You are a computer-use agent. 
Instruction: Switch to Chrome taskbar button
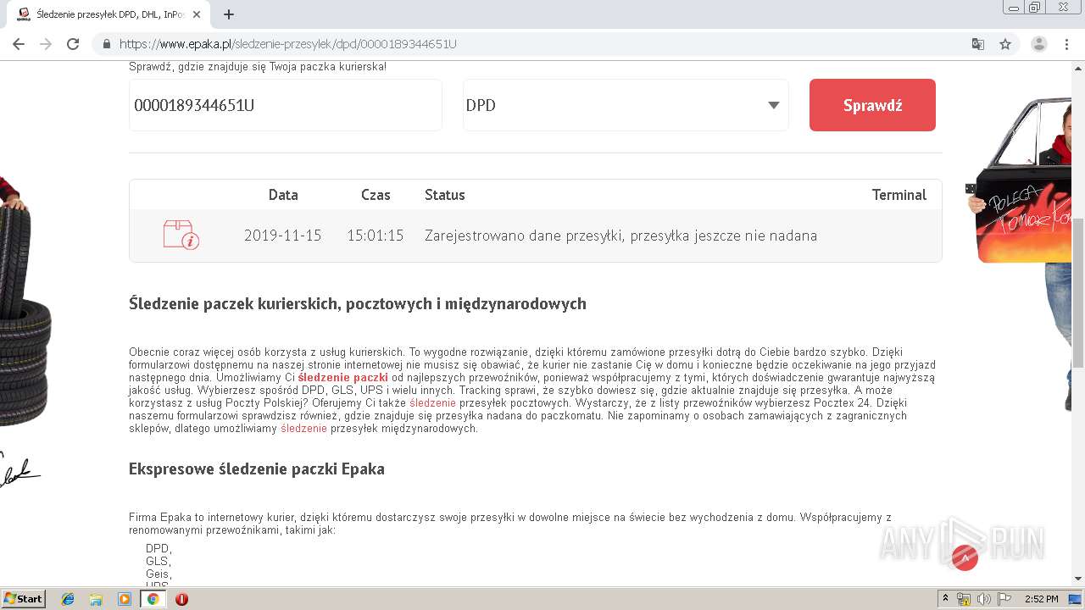pyautogui.click(x=153, y=599)
